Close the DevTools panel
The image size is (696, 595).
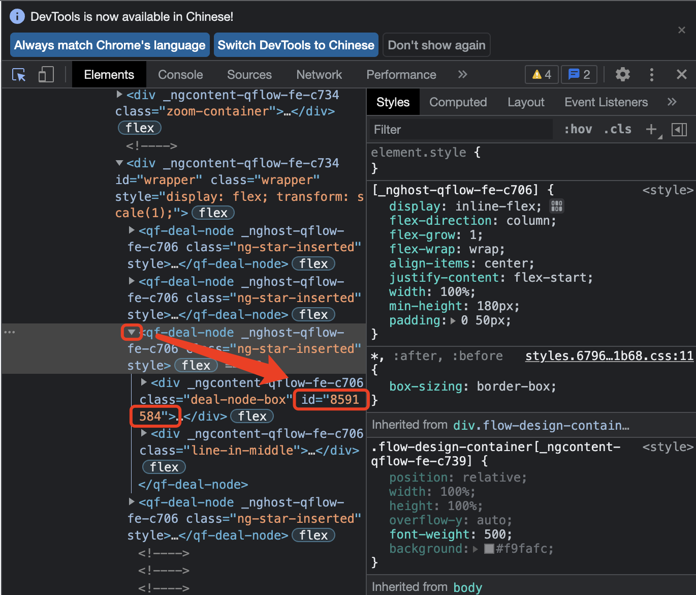[682, 75]
